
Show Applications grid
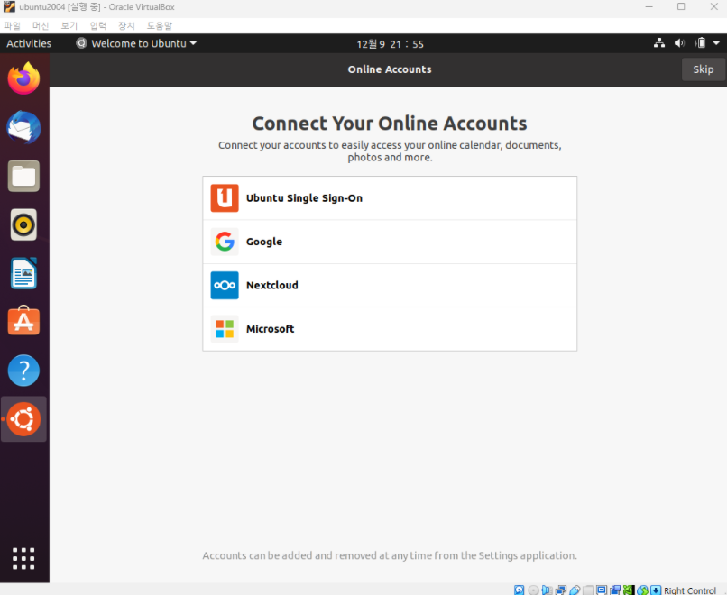23,558
